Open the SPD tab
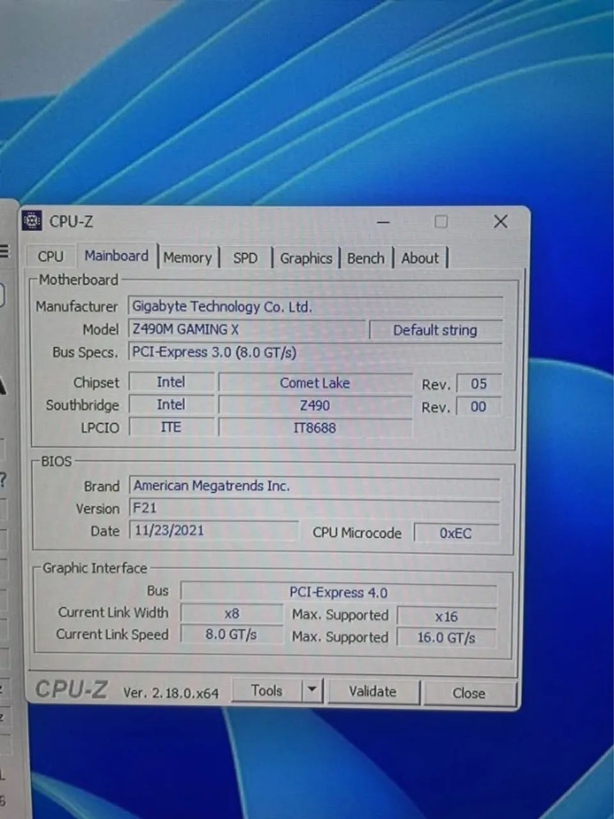The width and height of the screenshot is (614, 819). tap(246, 258)
